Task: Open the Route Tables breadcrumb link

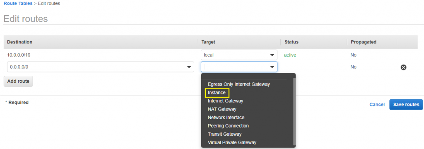Action: (18, 3)
